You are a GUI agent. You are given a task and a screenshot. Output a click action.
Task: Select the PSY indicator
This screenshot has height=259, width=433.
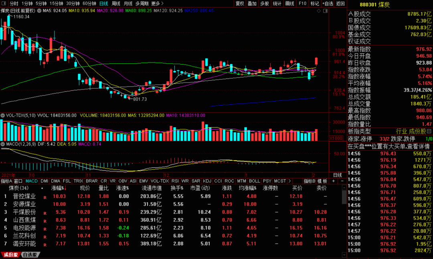pos(267,181)
